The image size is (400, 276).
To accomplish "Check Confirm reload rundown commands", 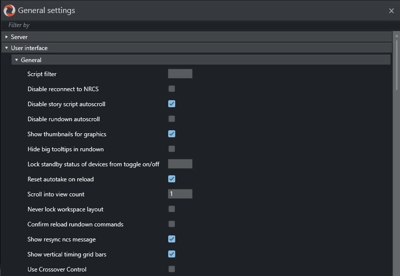I will 172,224.
